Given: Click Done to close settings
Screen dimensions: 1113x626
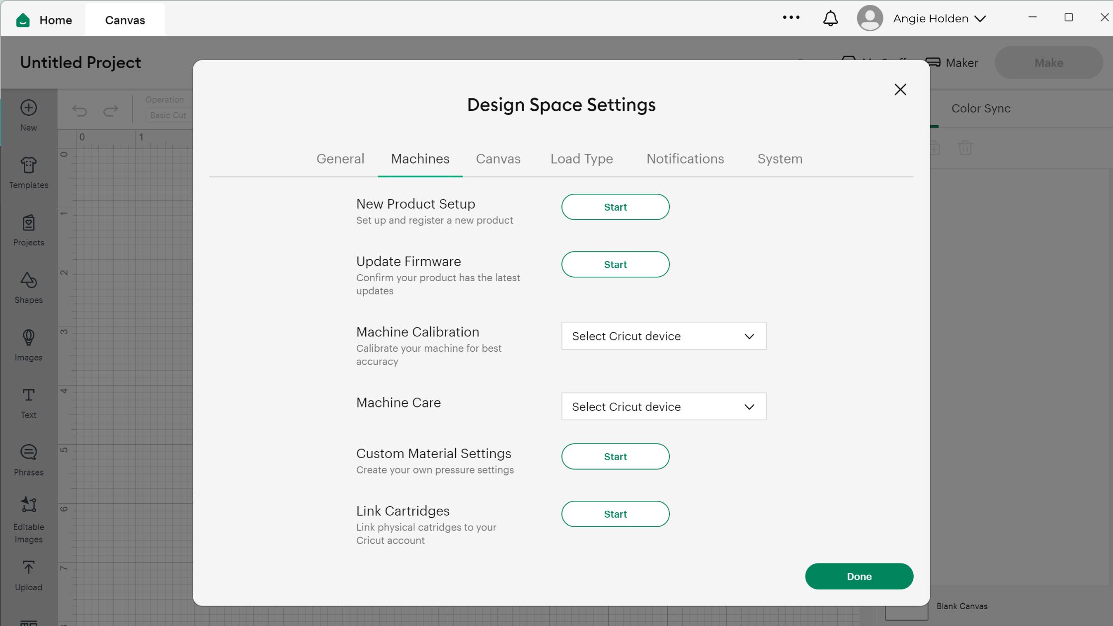Looking at the screenshot, I should (859, 576).
